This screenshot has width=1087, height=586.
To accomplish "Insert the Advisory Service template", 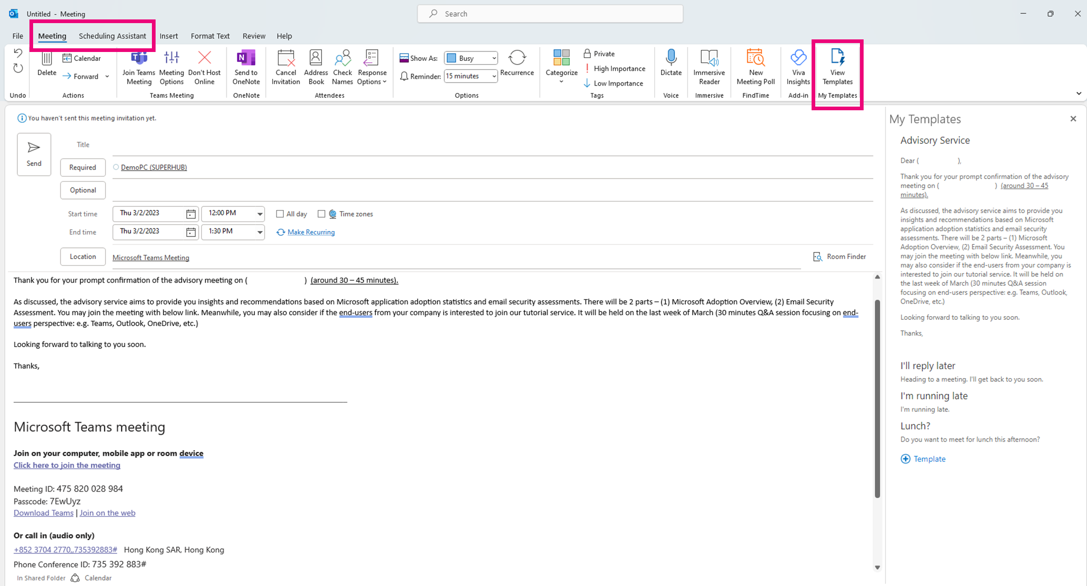I will coord(935,140).
